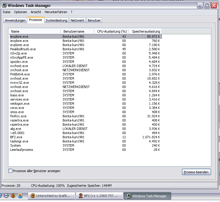Image resolution: width=220 pixels, height=202 pixels.
Task: Select the nSvcAppFlt.exe process
Action: (x=86, y=57)
